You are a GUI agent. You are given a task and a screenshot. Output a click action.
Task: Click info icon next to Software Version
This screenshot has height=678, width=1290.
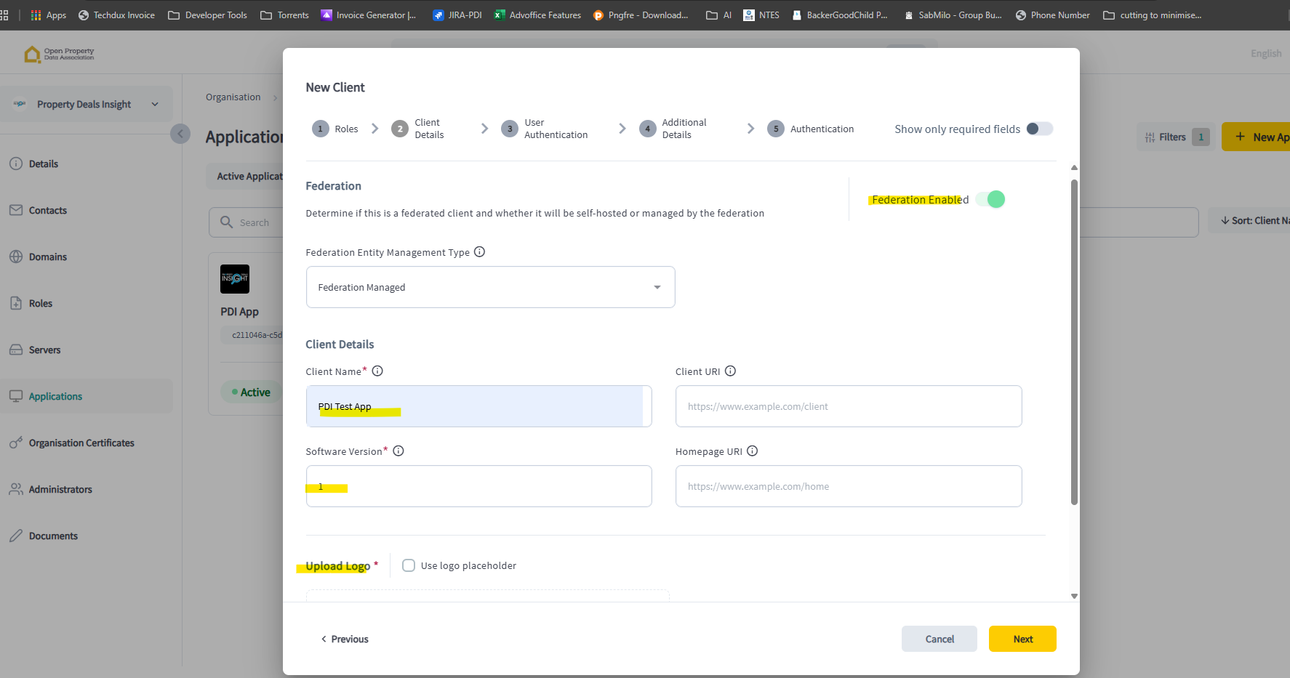(398, 451)
